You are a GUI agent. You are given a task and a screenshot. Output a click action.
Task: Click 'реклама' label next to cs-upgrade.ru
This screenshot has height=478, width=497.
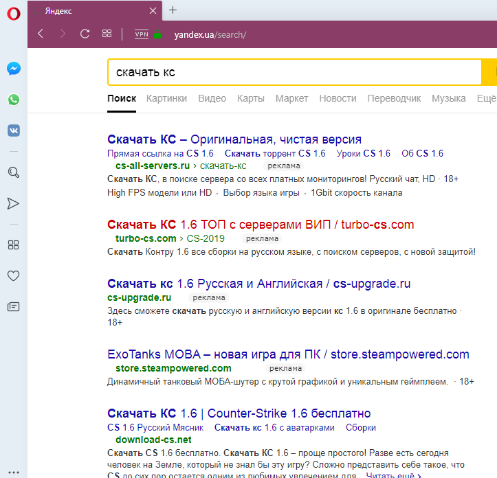click(x=209, y=298)
